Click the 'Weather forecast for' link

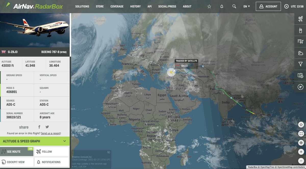point(82,157)
